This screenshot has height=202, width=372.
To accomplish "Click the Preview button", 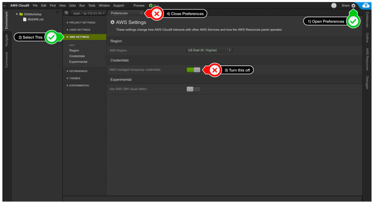I will point(139,5).
